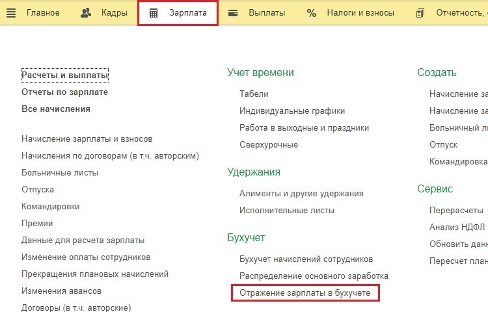Open Начисление зарплаты и взносов
488x312 pixels.
pyautogui.click(x=87, y=138)
